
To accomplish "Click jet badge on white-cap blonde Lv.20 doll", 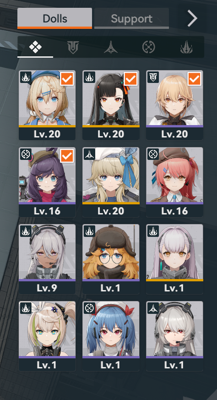I will pyautogui.click(x=89, y=154).
